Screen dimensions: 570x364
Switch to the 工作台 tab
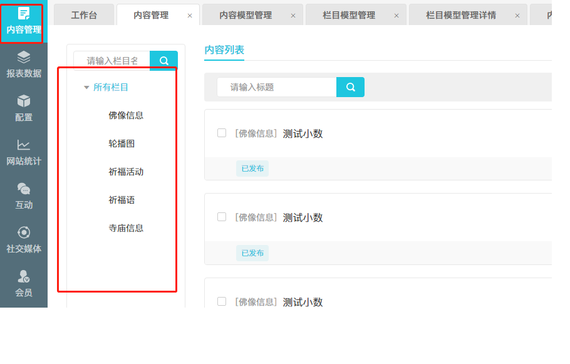point(84,15)
